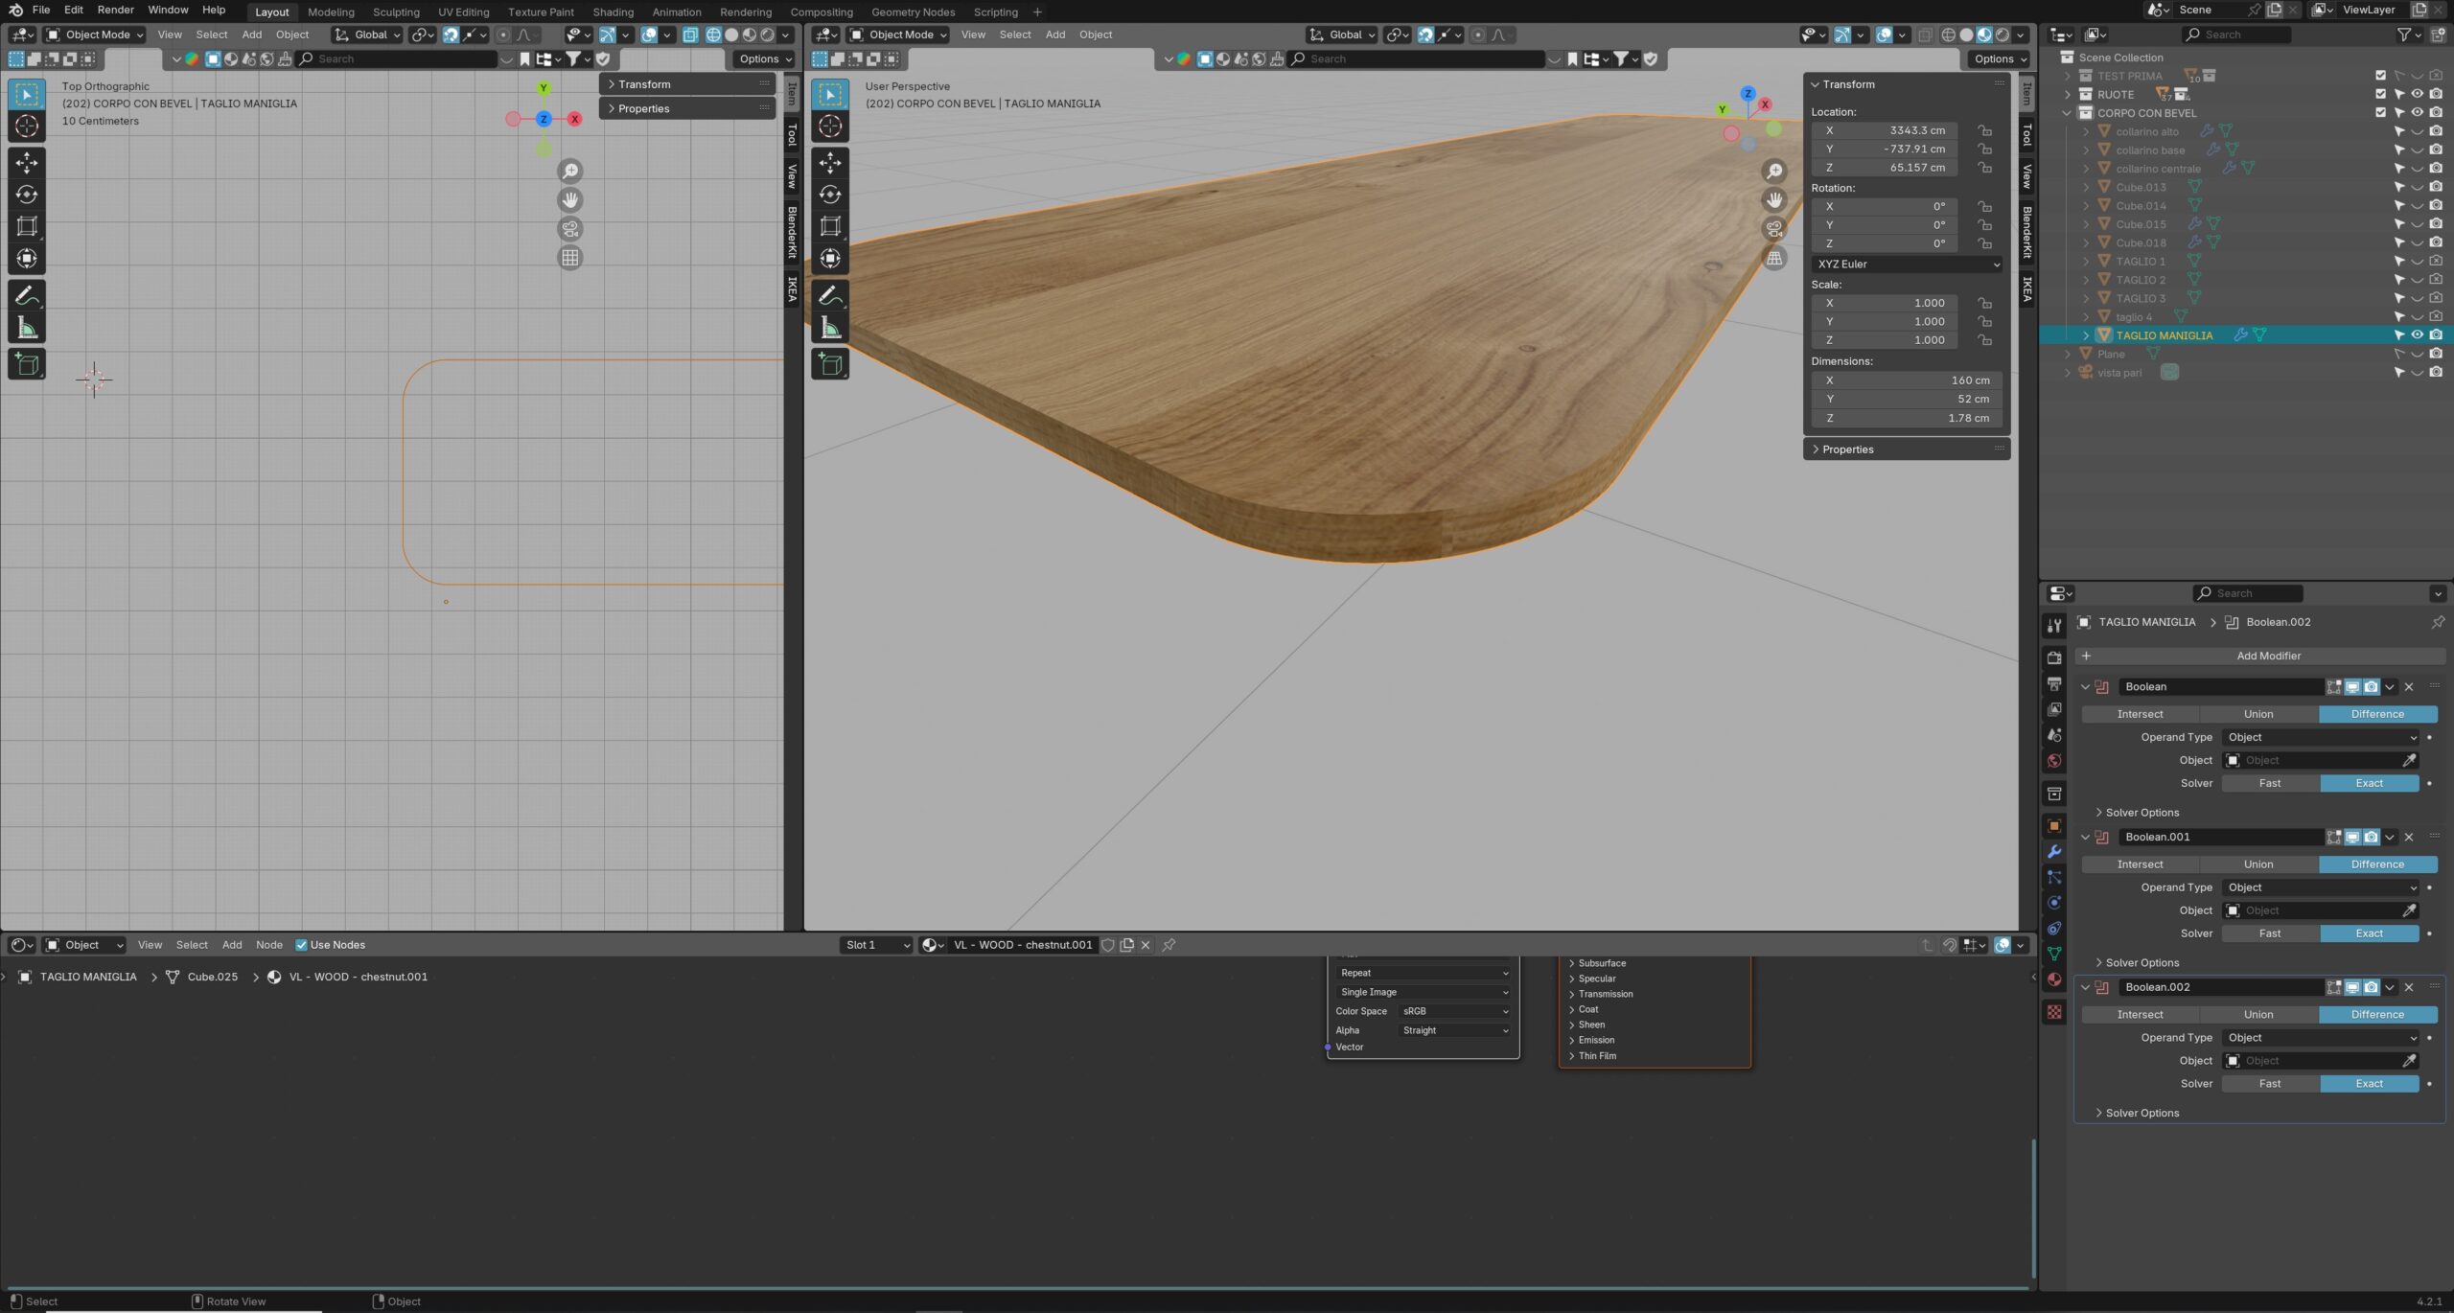Uncheck the Use Nodes checkbox
2454x1313 pixels.
click(x=301, y=945)
